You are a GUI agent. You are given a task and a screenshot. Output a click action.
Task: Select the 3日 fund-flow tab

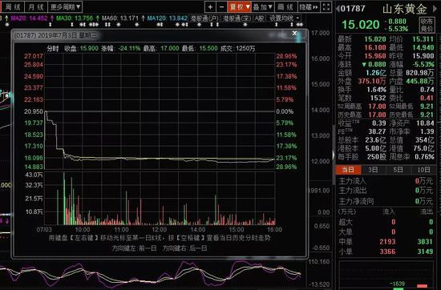[373, 170]
